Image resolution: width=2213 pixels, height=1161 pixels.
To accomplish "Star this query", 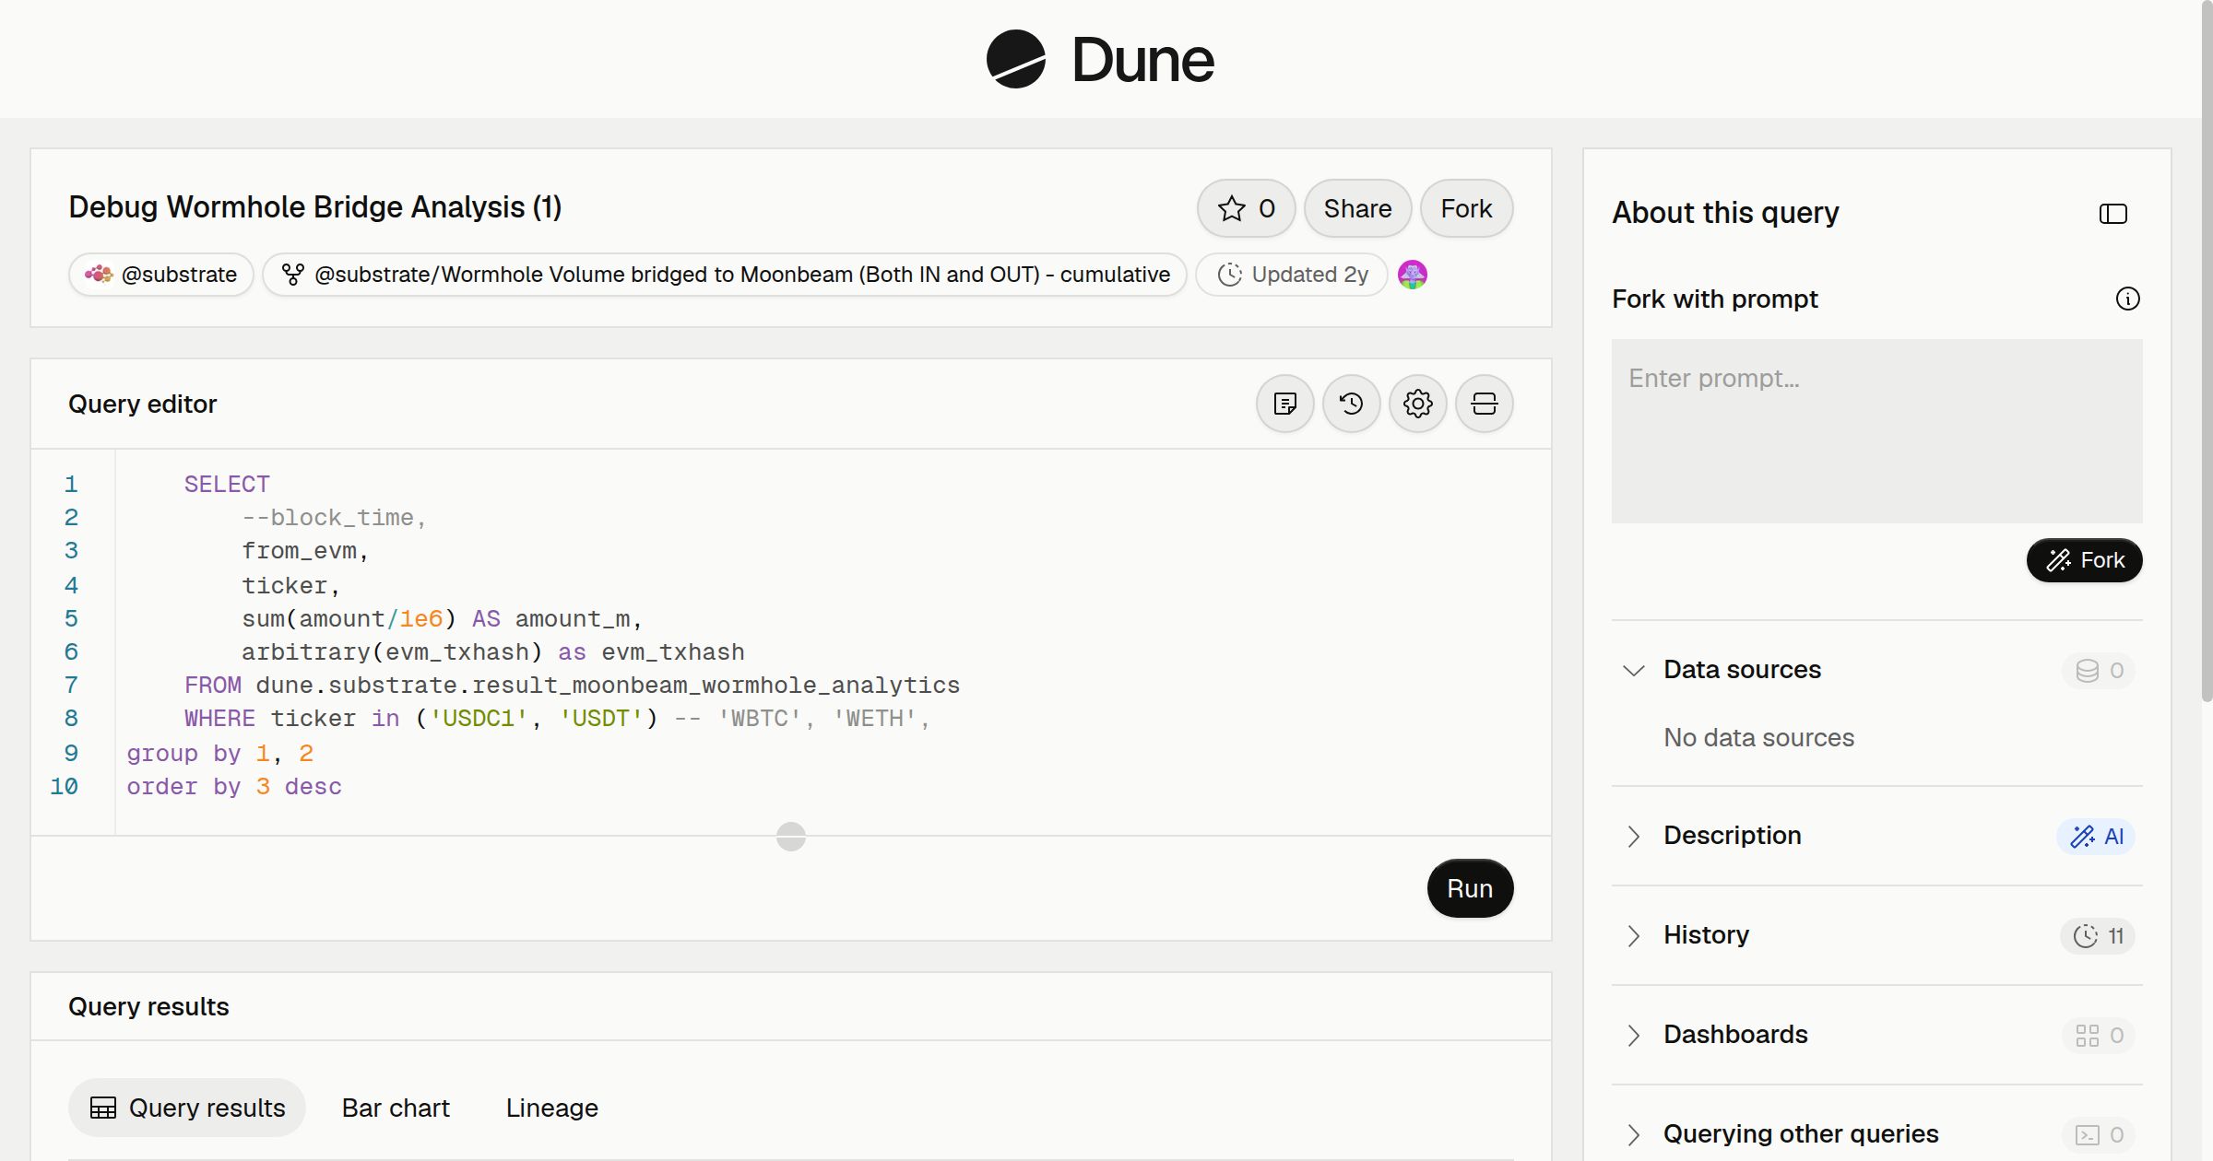I will 1246,208.
